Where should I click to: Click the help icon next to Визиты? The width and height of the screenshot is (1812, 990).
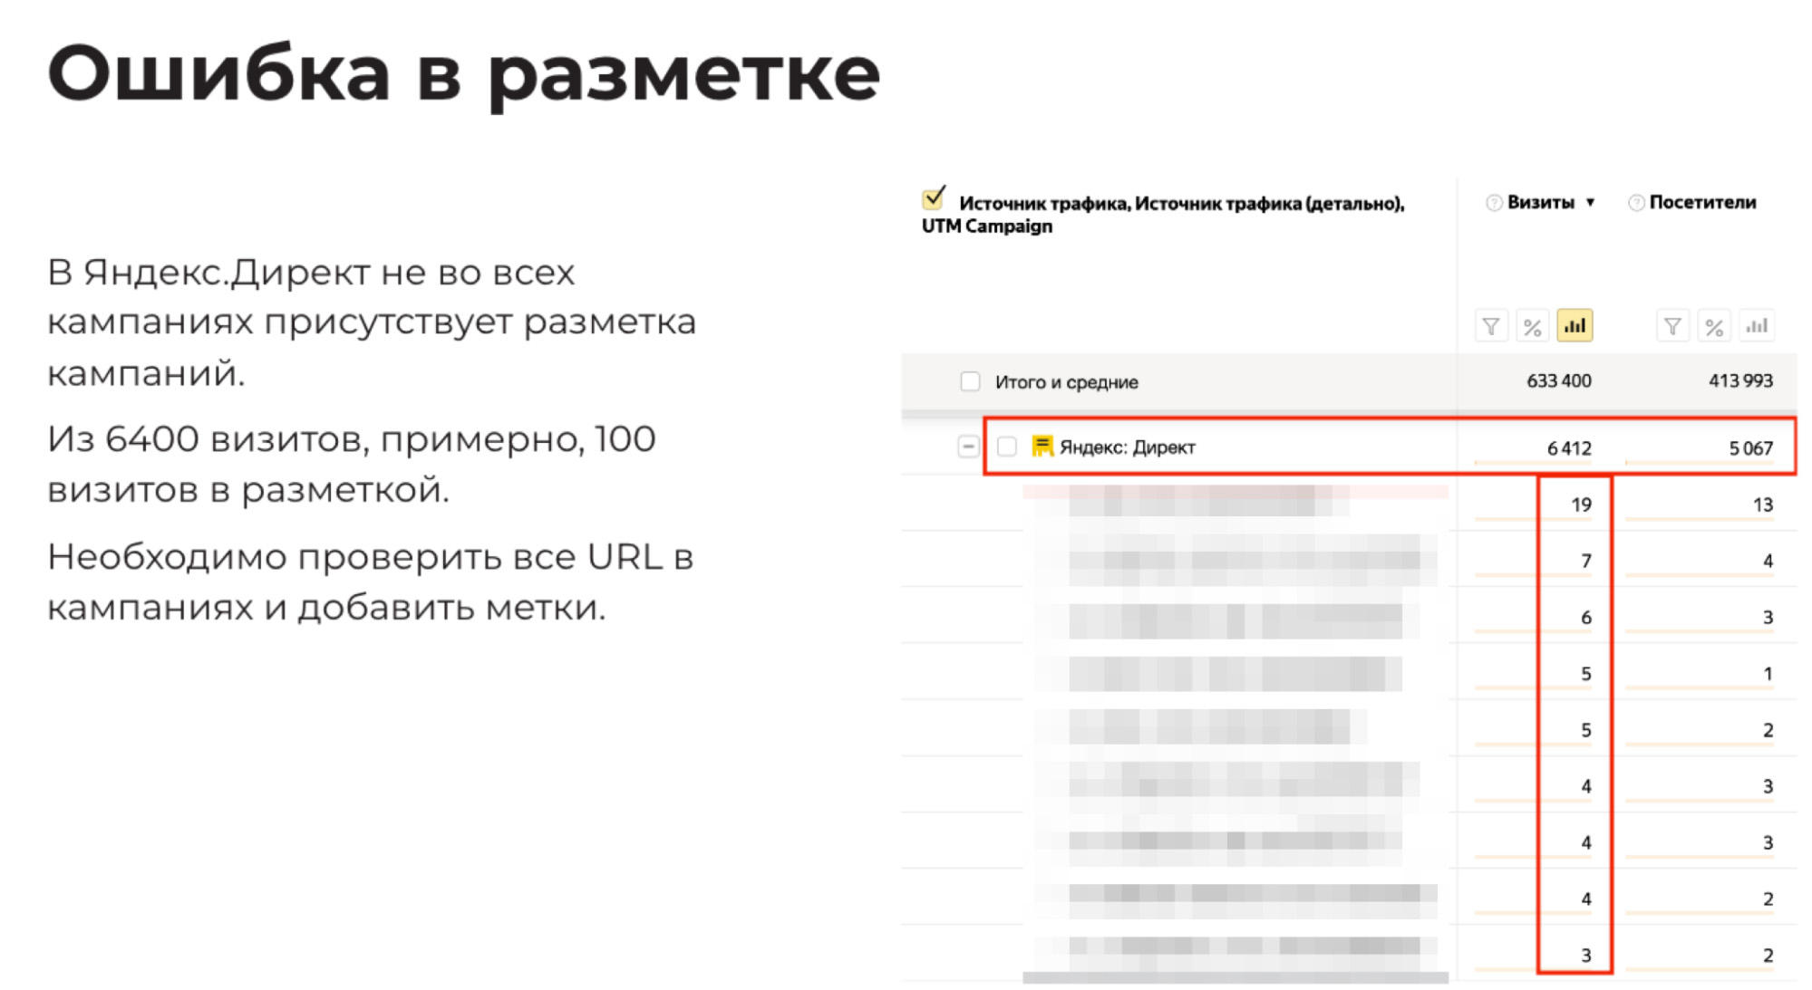[x=1494, y=203]
